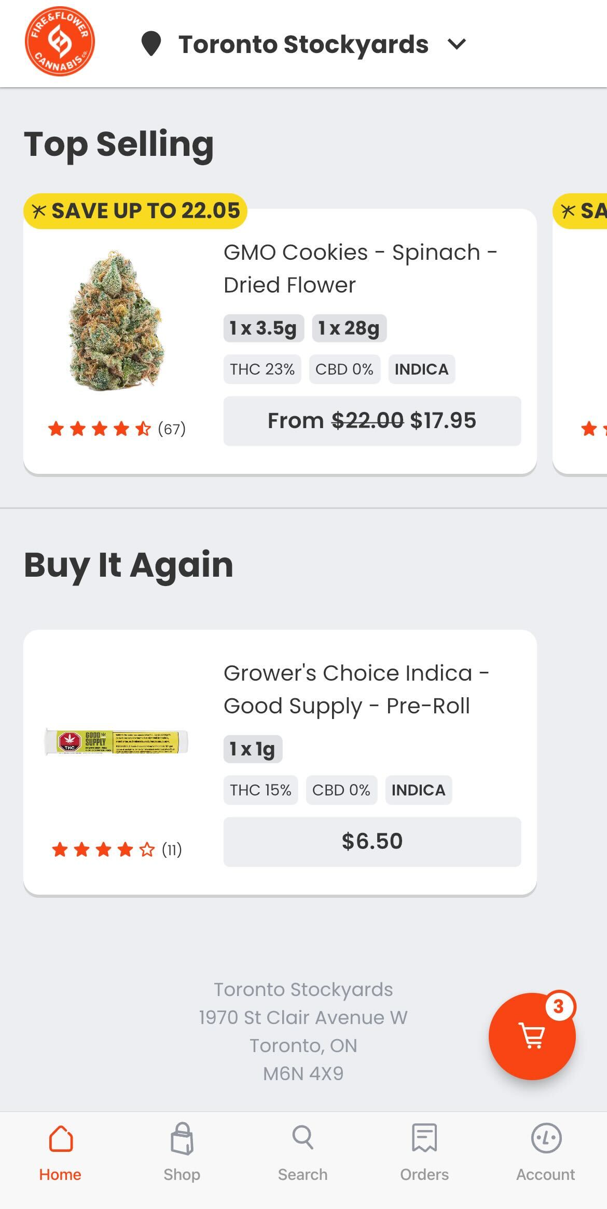Open the Orders receipt icon
607x1209 pixels.
pos(424,1138)
